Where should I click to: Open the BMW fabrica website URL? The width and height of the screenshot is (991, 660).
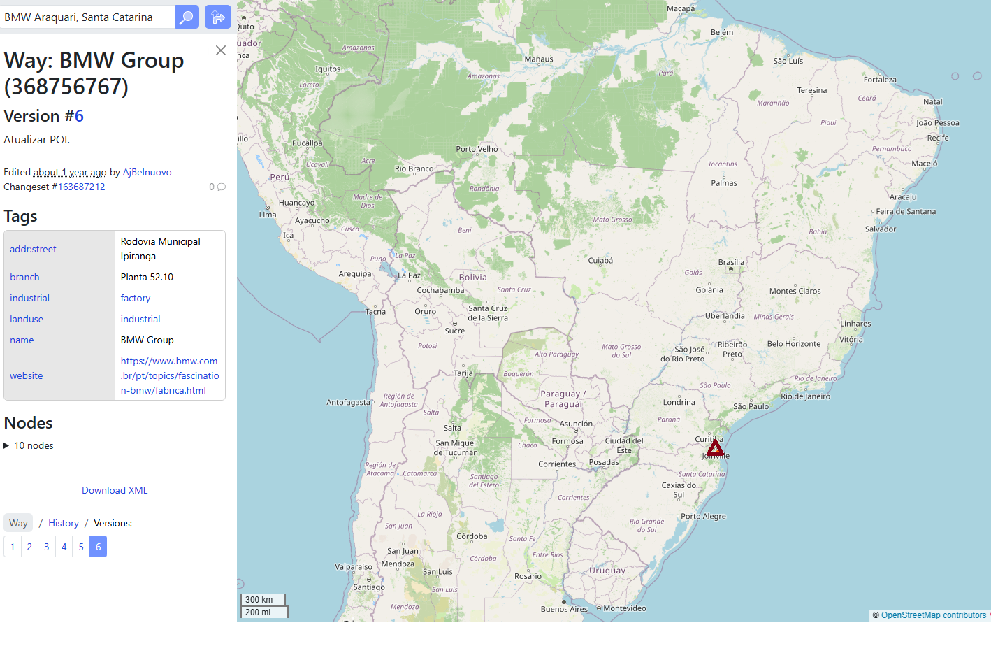pyautogui.click(x=170, y=375)
